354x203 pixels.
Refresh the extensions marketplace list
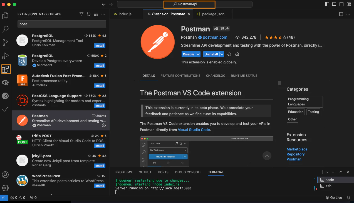(x=89, y=14)
